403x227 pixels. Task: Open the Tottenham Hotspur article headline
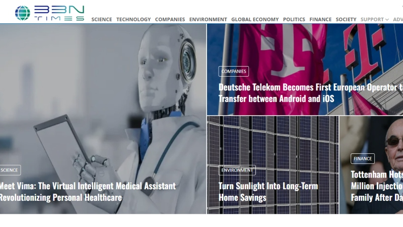pyautogui.click(x=377, y=186)
